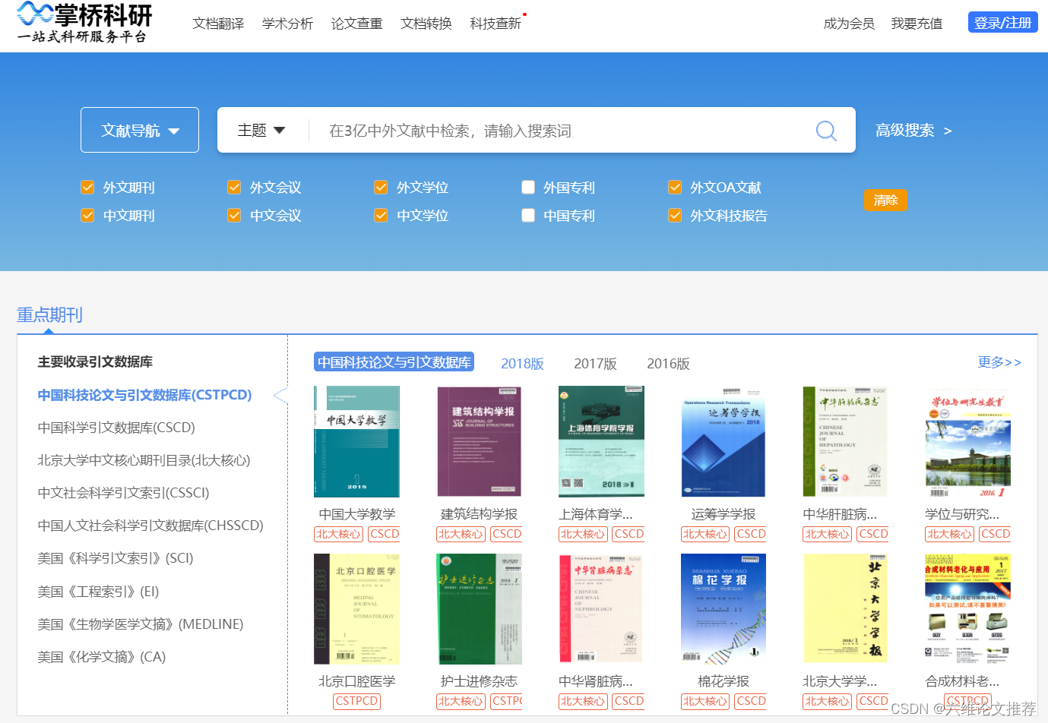Open the 建筑结构学报 journal cover
This screenshot has width=1048, height=723.
click(x=479, y=441)
